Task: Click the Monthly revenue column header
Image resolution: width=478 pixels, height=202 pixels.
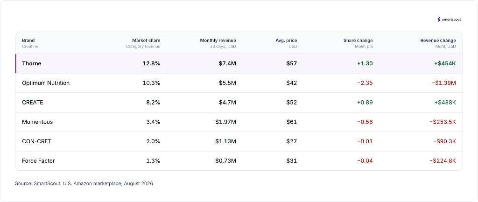Action: [x=218, y=40]
